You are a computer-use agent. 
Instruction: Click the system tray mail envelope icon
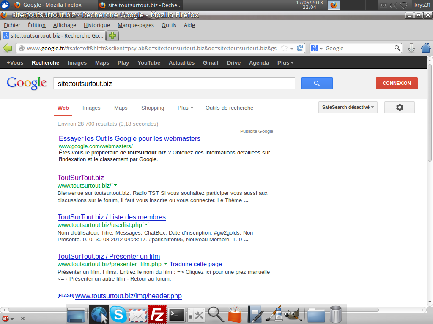(383, 5)
